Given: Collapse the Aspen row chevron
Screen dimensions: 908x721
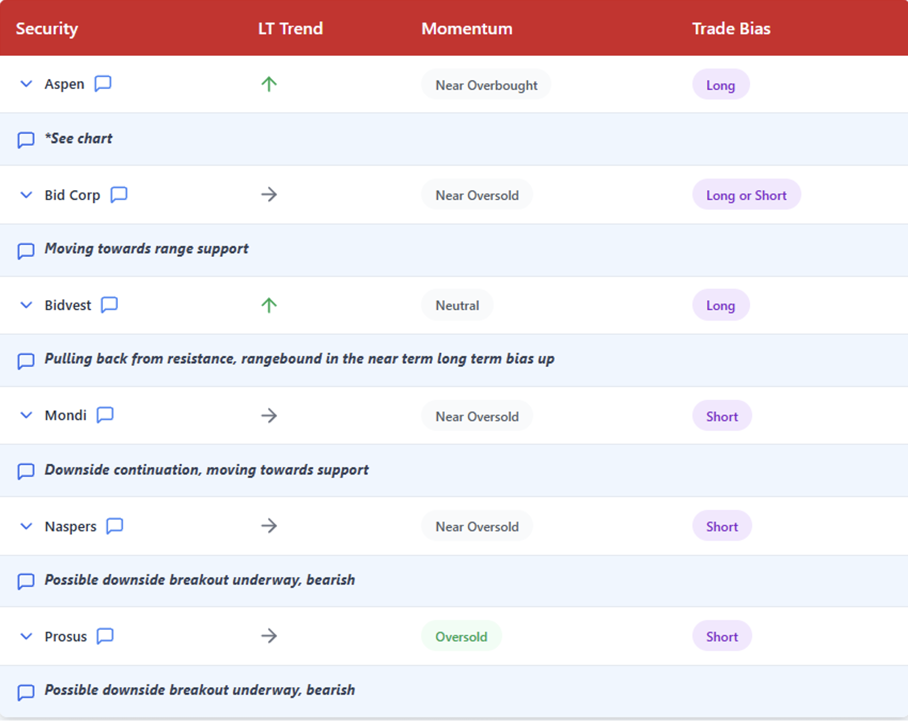Looking at the screenshot, I should pos(26,84).
